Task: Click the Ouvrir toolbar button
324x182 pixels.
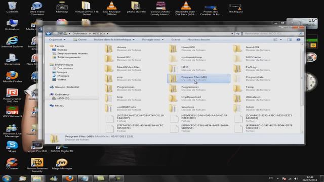Action: click(80, 39)
